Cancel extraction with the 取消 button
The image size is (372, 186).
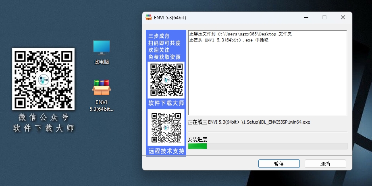tap(325, 164)
